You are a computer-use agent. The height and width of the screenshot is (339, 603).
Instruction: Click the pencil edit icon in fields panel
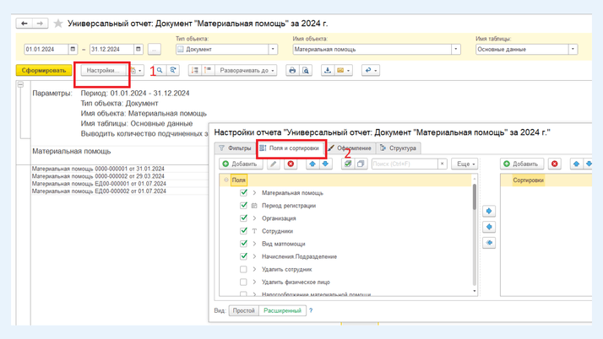274,164
